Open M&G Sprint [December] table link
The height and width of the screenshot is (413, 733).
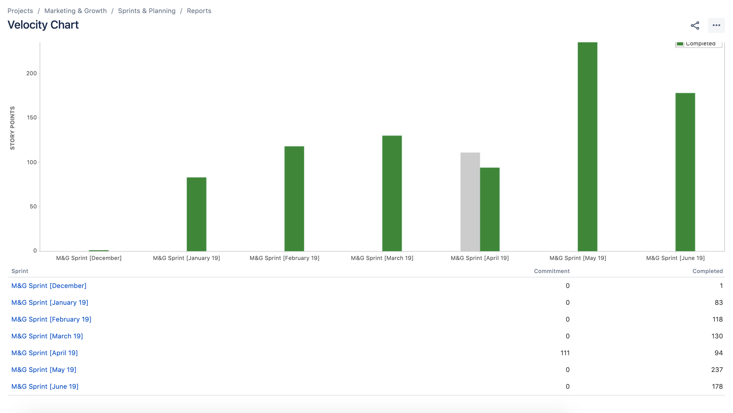click(x=49, y=286)
